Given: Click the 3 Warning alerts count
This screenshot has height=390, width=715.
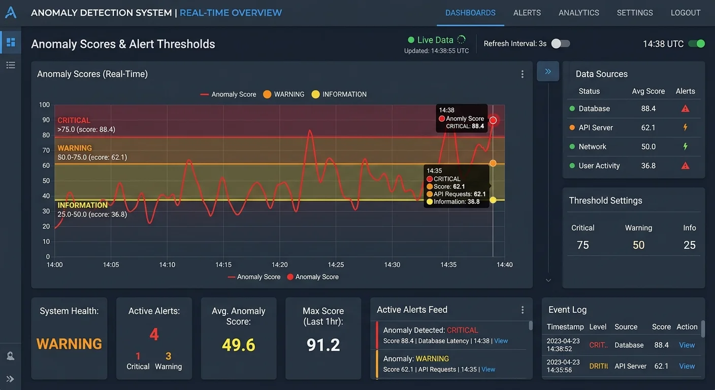Looking at the screenshot, I should pyautogui.click(x=168, y=356).
